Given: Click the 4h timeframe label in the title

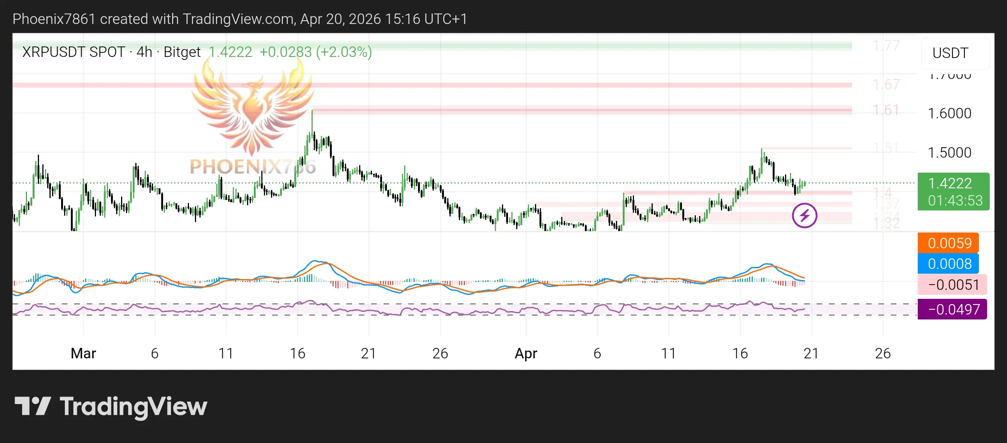Looking at the screenshot, I should point(144,52).
